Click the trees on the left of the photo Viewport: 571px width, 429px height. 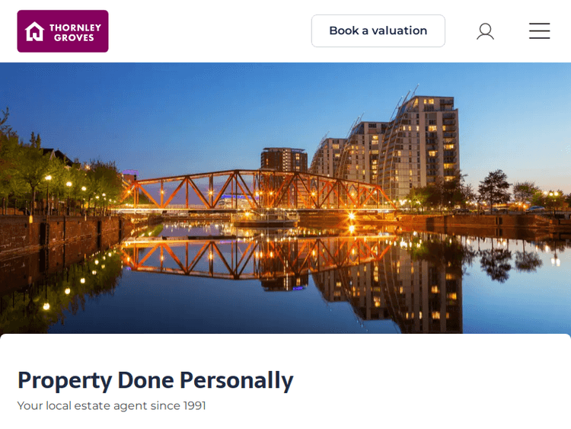click(x=30, y=168)
